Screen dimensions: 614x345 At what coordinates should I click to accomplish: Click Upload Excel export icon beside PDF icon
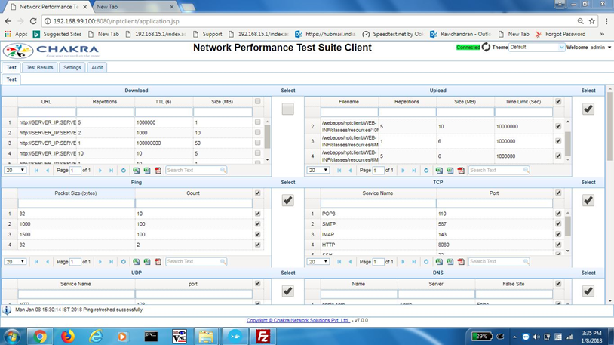click(450, 170)
